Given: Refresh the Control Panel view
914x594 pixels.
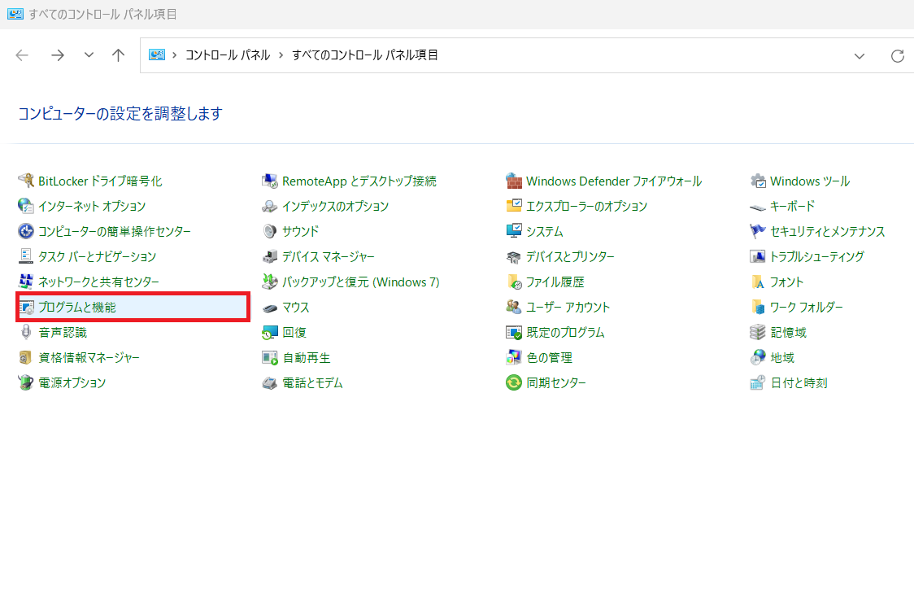Looking at the screenshot, I should pyautogui.click(x=898, y=56).
